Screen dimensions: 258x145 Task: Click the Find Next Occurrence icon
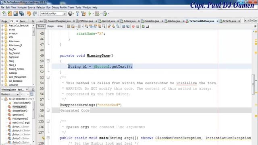coord(95,27)
